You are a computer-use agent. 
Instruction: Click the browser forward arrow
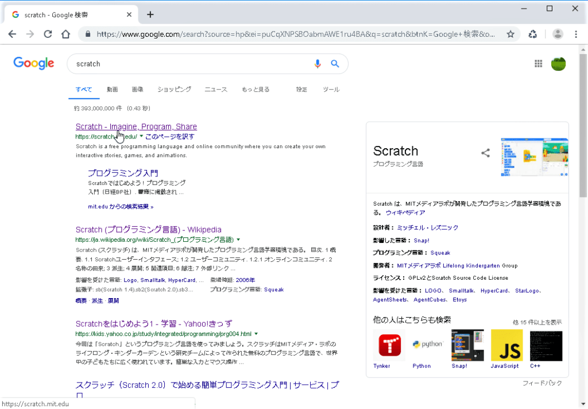pyautogui.click(x=30, y=34)
